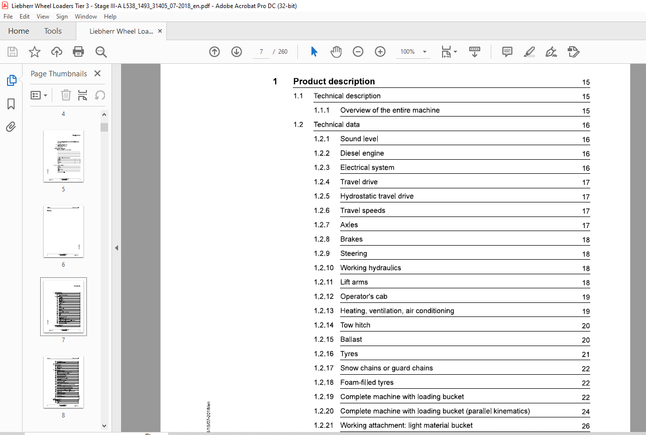
Task: Click the Snow chains or guard chains entry
Action: point(387,368)
